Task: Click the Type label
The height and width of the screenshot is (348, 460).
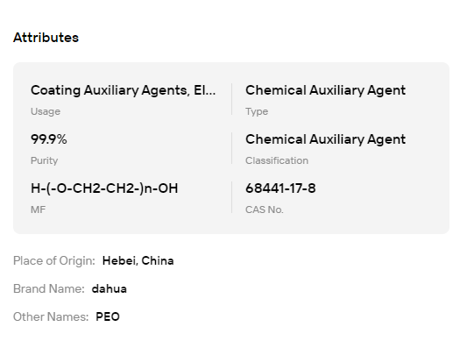Action: 257,111
